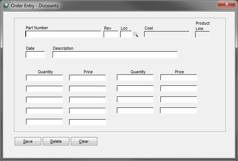
Task: Click fifth left-group Quantity field
Action: tap(44, 122)
